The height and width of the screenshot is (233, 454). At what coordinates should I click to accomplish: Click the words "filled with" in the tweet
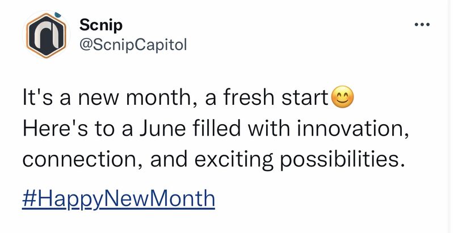(x=241, y=128)
